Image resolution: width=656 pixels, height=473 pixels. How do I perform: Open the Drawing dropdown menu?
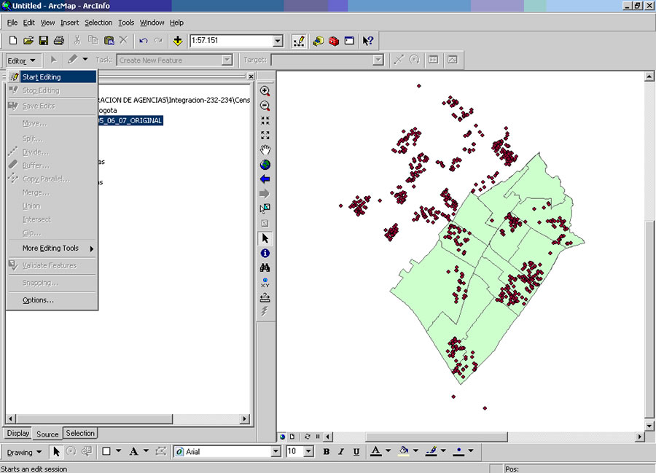(x=25, y=452)
